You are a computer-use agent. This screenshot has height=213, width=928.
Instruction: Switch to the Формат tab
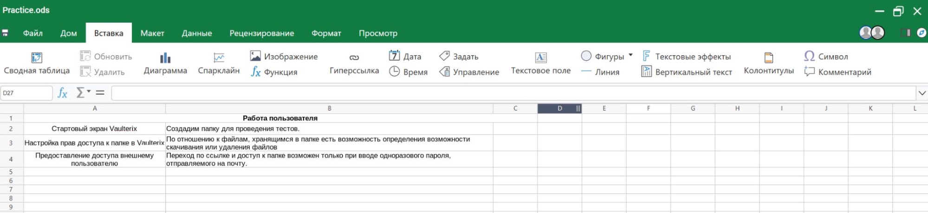pyautogui.click(x=326, y=33)
